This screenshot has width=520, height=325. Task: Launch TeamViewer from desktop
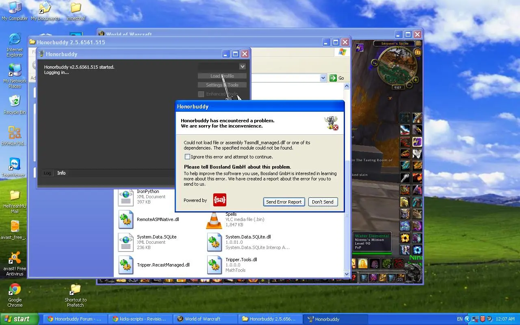coord(15,167)
